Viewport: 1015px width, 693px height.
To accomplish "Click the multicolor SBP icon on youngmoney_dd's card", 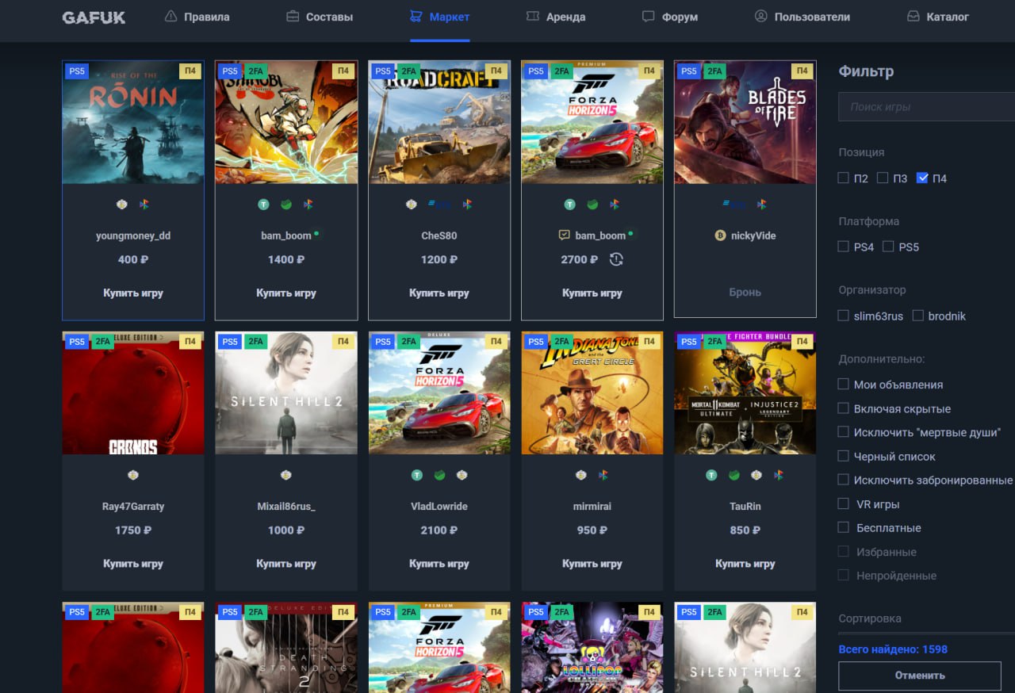I will pyautogui.click(x=144, y=204).
